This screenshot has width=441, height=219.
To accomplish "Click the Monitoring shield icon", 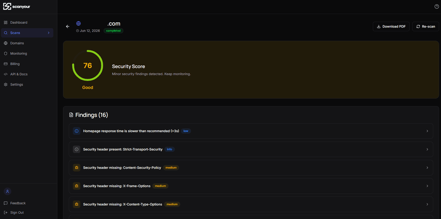I will (6, 53).
